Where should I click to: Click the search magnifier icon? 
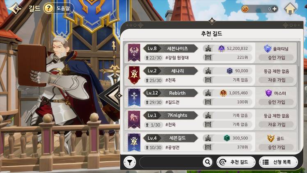coord(208,162)
